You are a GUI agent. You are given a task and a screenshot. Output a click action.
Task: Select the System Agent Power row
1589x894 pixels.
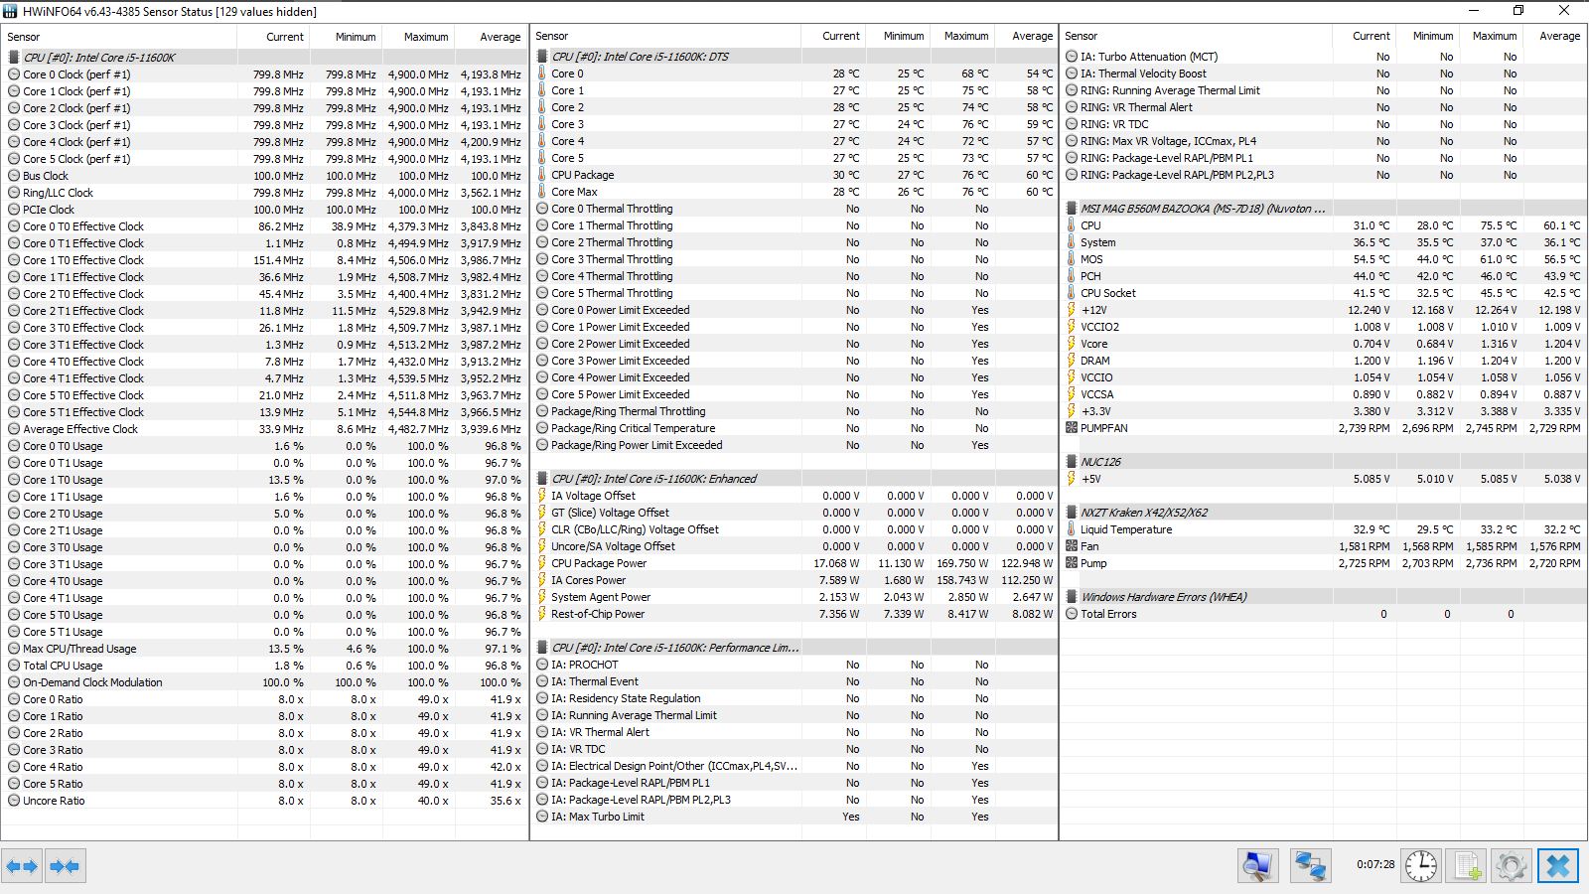pos(794,597)
